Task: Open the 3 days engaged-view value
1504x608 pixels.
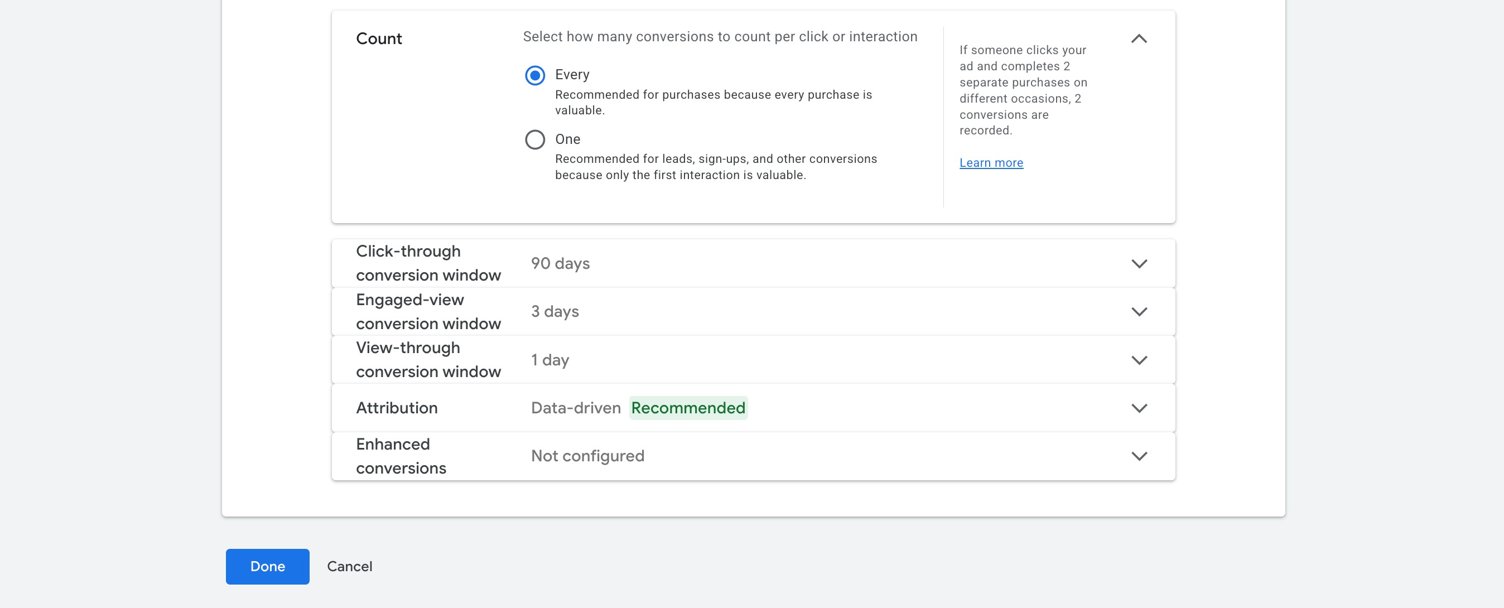Action: pos(555,312)
